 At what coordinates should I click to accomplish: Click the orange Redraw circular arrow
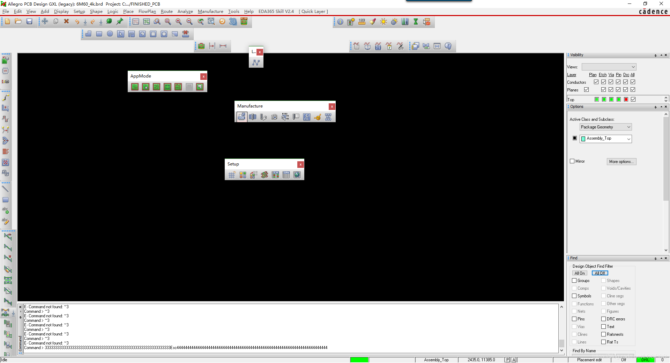[222, 22]
